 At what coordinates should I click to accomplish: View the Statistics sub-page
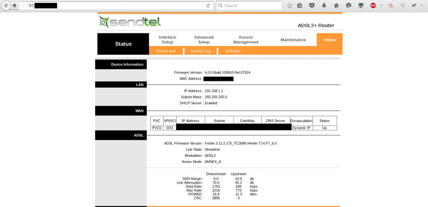point(233,51)
